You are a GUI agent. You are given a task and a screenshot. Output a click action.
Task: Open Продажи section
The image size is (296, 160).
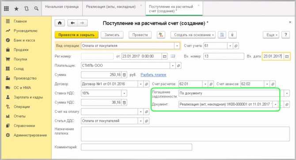[21, 50]
